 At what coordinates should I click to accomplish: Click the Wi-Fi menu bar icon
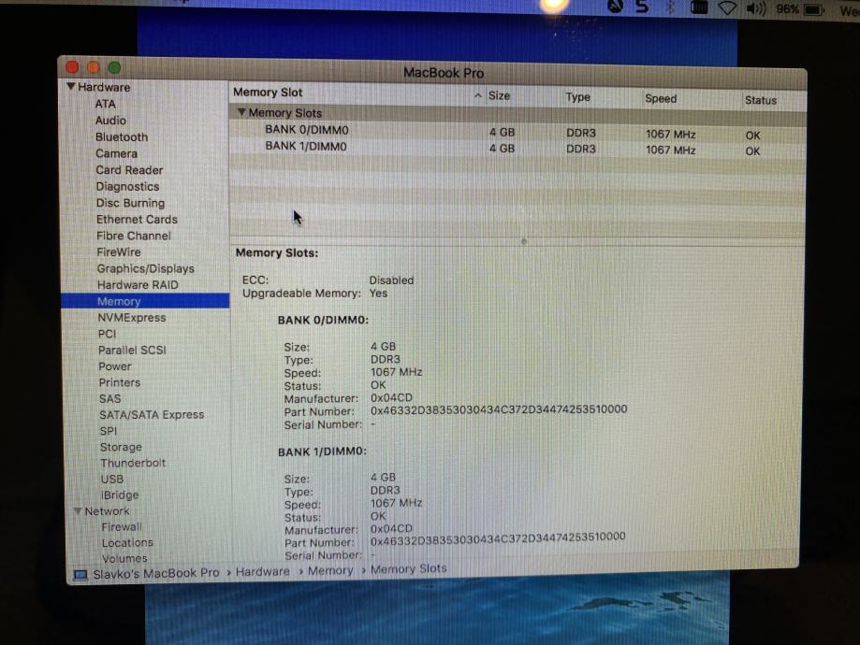click(x=727, y=7)
